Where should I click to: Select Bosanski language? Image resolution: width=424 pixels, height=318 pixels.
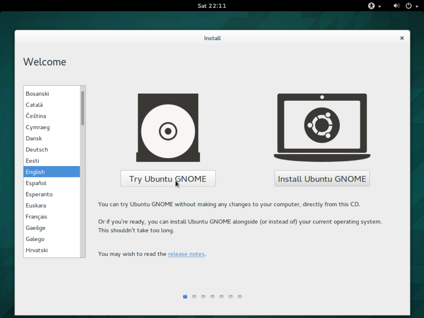52,94
